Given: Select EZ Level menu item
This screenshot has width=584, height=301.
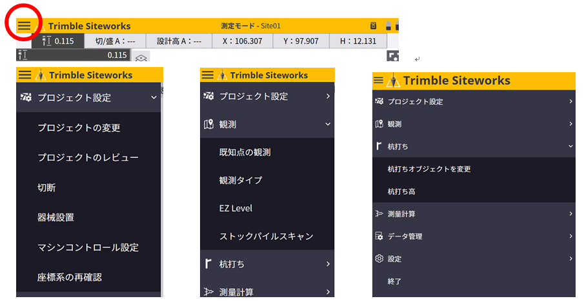Looking at the screenshot, I should (x=236, y=208).
